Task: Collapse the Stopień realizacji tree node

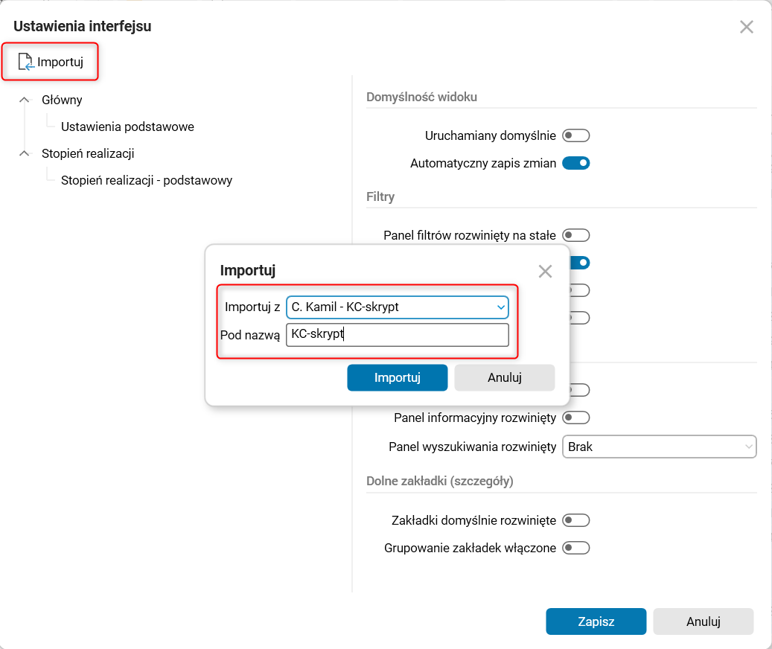Action: click(25, 153)
